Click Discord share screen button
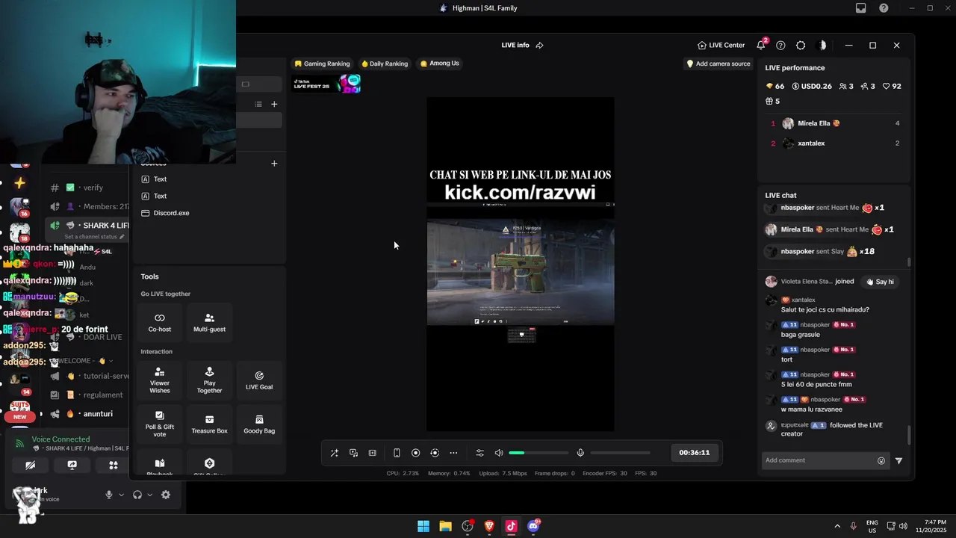The image size is (956, 538). 72,465
